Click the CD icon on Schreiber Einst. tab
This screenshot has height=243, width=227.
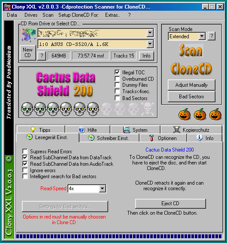[91, 138]
